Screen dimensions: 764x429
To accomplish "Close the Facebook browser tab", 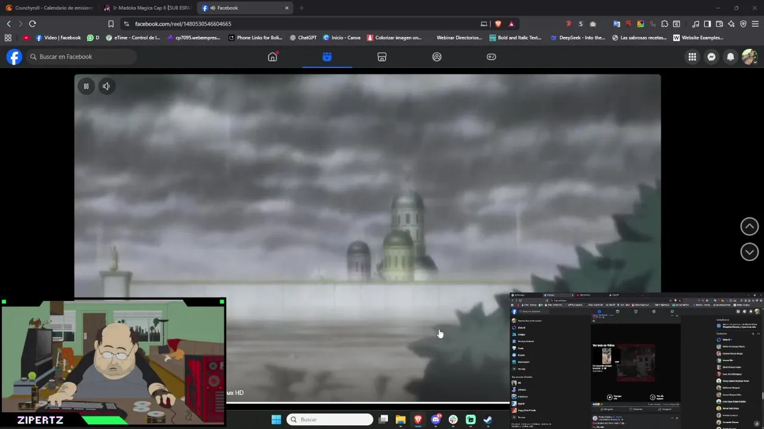I will click(x=286, y=8).
